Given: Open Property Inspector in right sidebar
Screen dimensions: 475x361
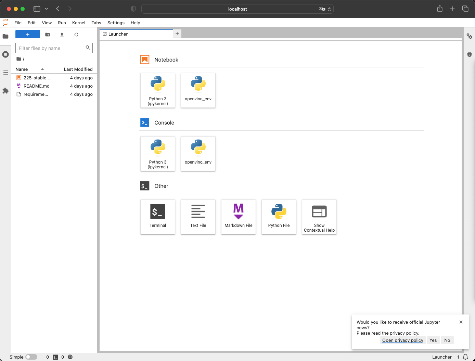Looking at the screenshot, I should click(x=470, y=36).
